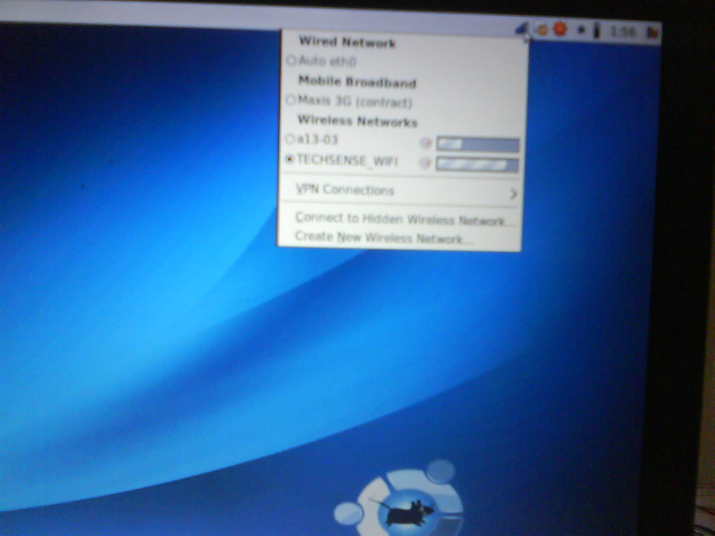
Task: Click the clock in the top panel
Action: point(623,31)
